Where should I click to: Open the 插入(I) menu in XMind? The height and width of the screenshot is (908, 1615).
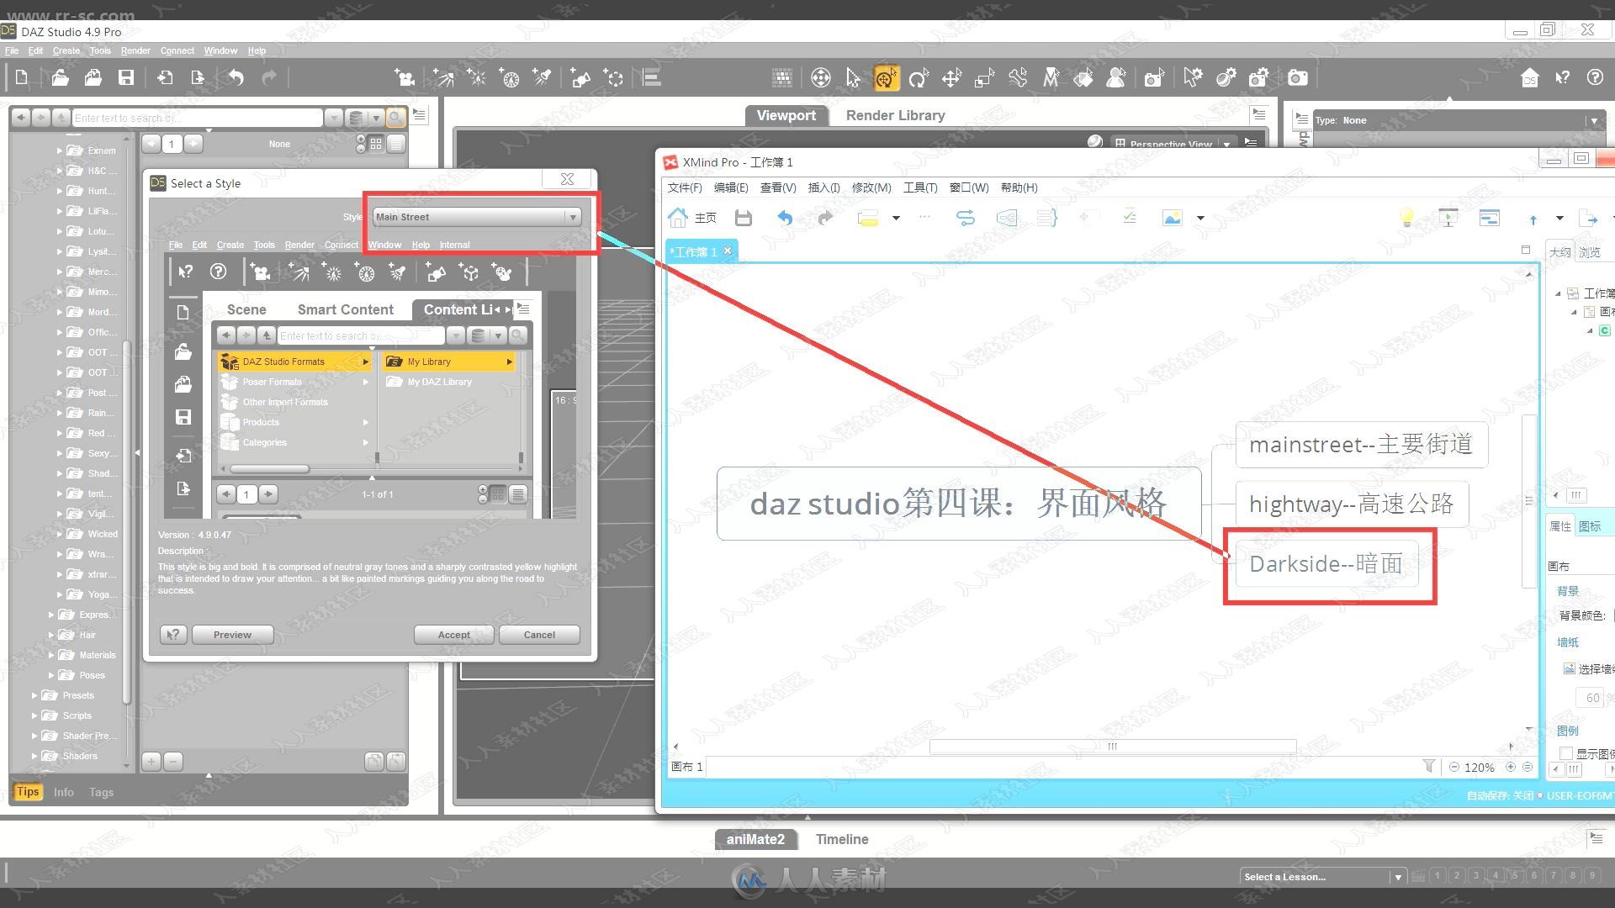click(x=823, y=187)
